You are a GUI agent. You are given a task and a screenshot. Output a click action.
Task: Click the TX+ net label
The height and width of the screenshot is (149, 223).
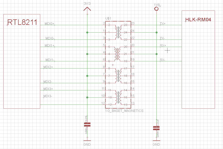tap(163, 24)
